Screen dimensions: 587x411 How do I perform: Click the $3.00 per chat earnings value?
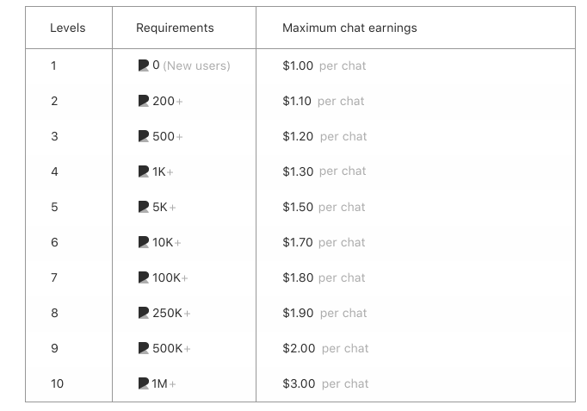click(x=325, y=383)
